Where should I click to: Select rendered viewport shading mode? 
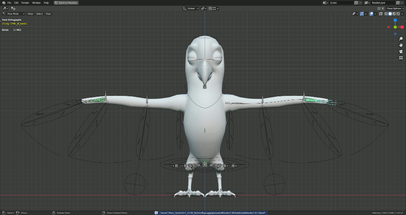pos(398,14)
